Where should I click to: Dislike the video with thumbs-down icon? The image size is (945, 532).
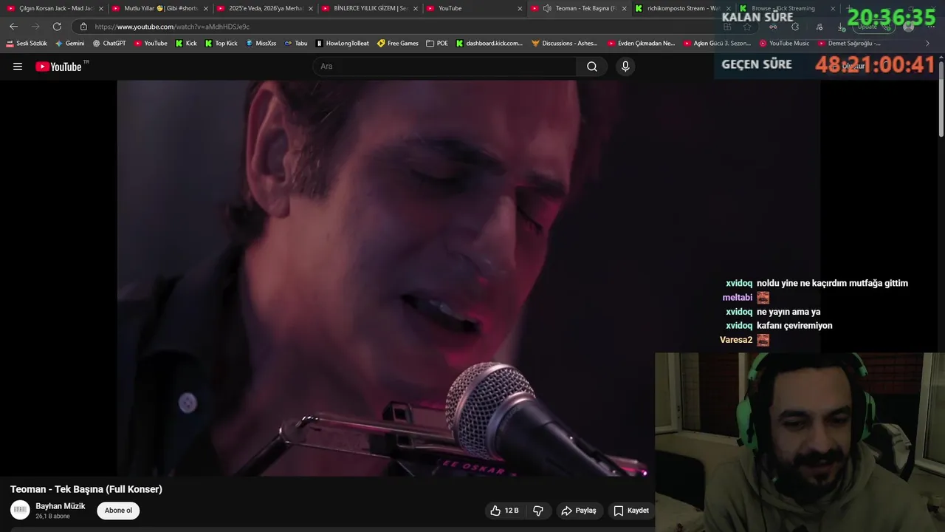tap(538, 511)
